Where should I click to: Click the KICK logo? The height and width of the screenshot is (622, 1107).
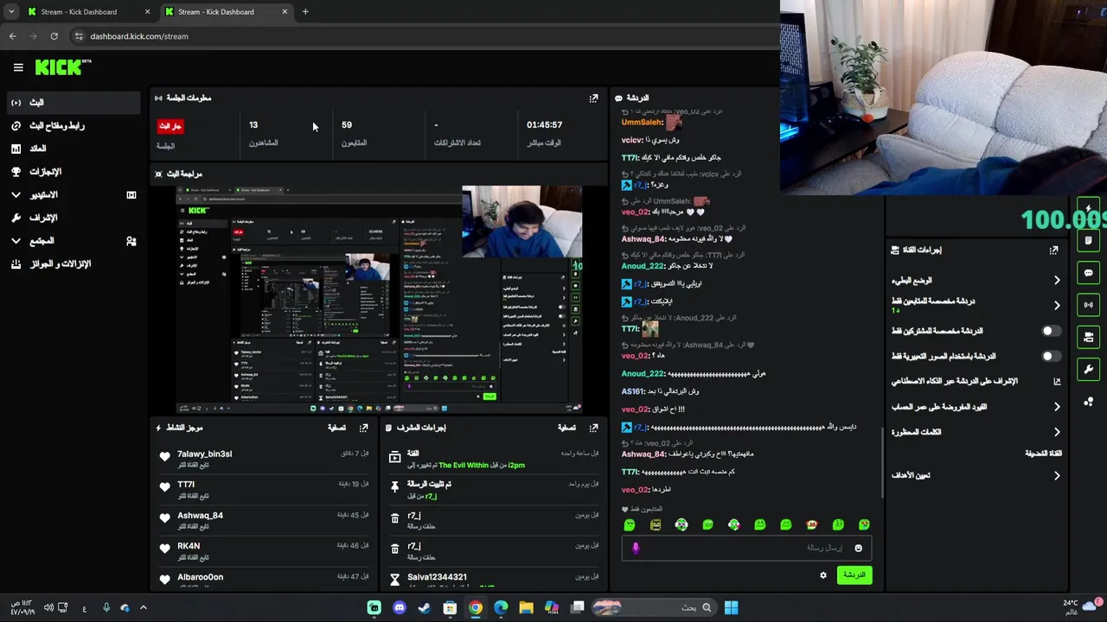[63, 67]
